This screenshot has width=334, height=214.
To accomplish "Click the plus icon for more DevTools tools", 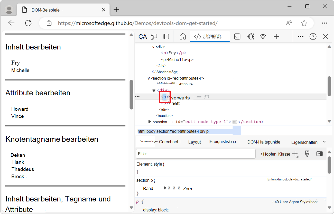I will point(276,37).
